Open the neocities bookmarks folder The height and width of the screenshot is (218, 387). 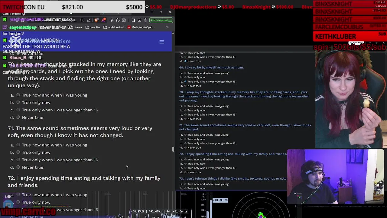point(93,27)
